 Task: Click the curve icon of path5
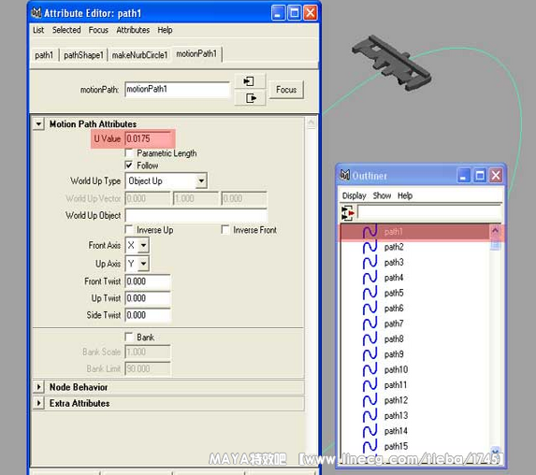(x=369, y=293)
